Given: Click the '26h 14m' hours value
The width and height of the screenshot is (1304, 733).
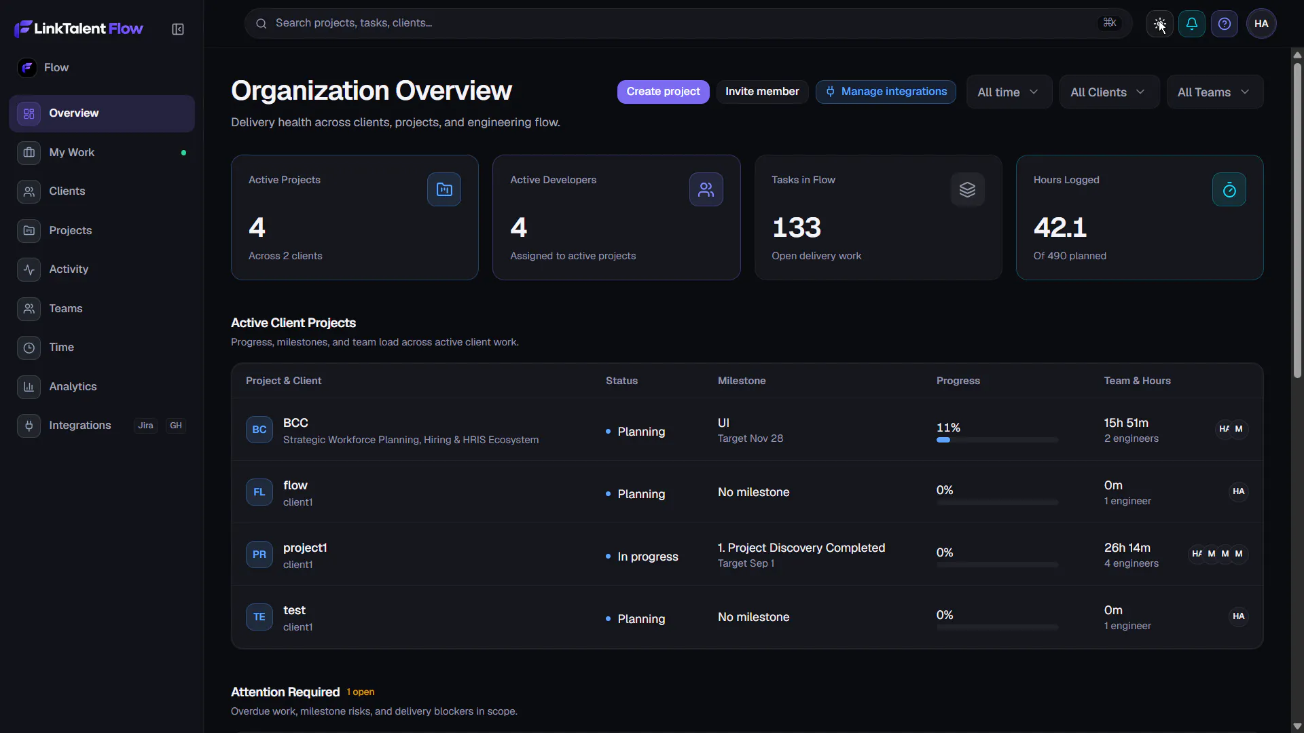Looking at the screenshot, I should 1127,548.
